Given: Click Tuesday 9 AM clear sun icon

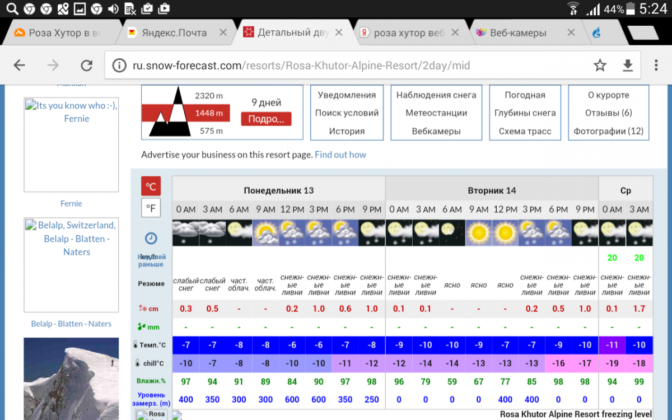Looking at the screenshot, I should (x=479, y=232).
